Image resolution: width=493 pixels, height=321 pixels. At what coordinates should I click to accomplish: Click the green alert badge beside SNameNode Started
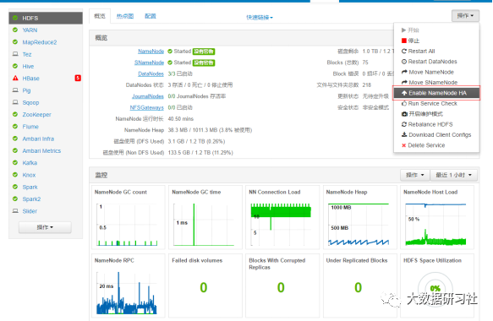coord(204,63)
